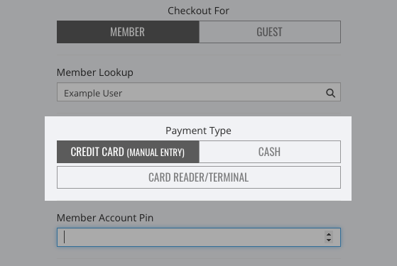Viewport: 397px width, 266px height.
Task: Select MEMBER under Checkout For
Action: [128, 32]
